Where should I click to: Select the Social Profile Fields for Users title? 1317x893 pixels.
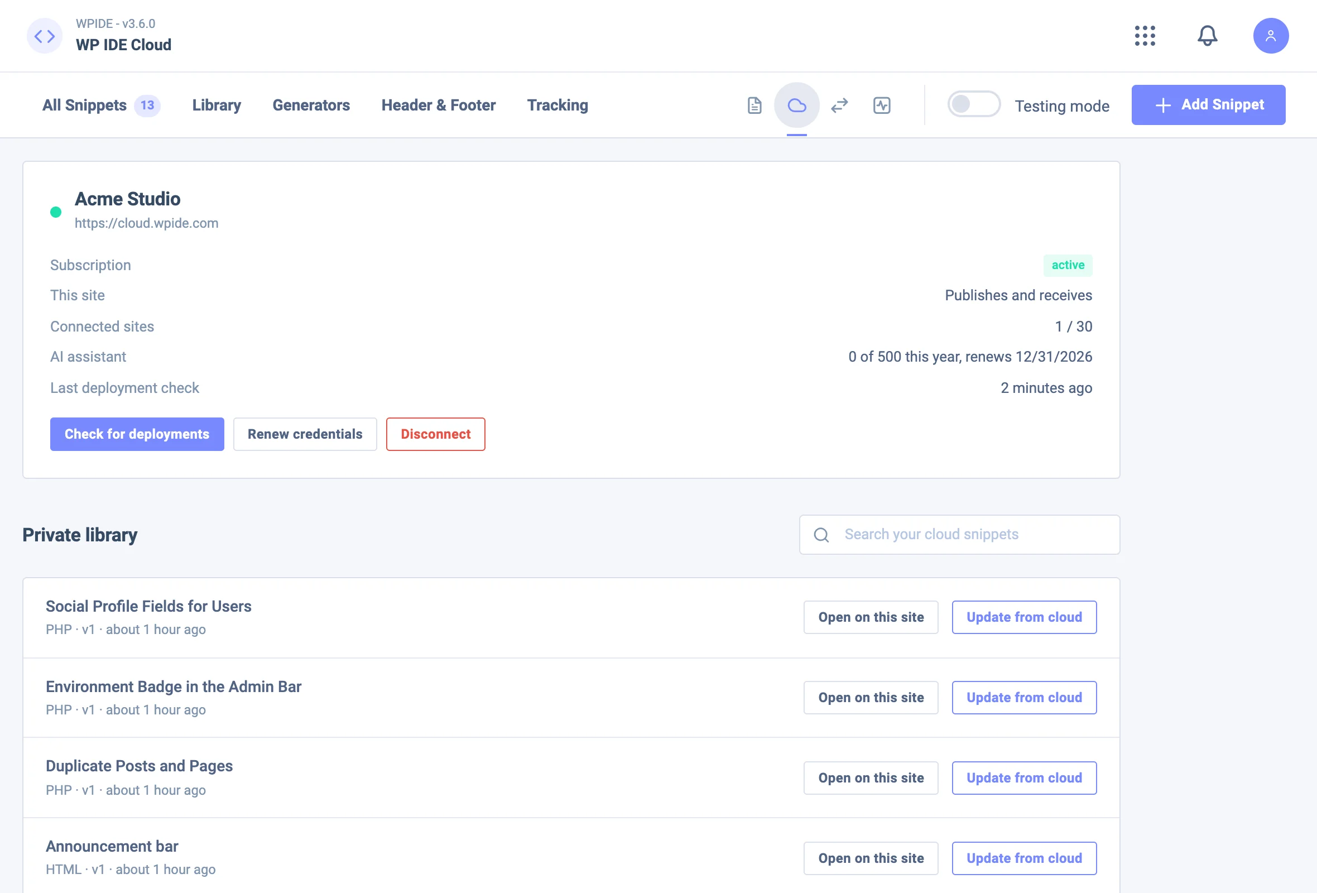point(148,606)
